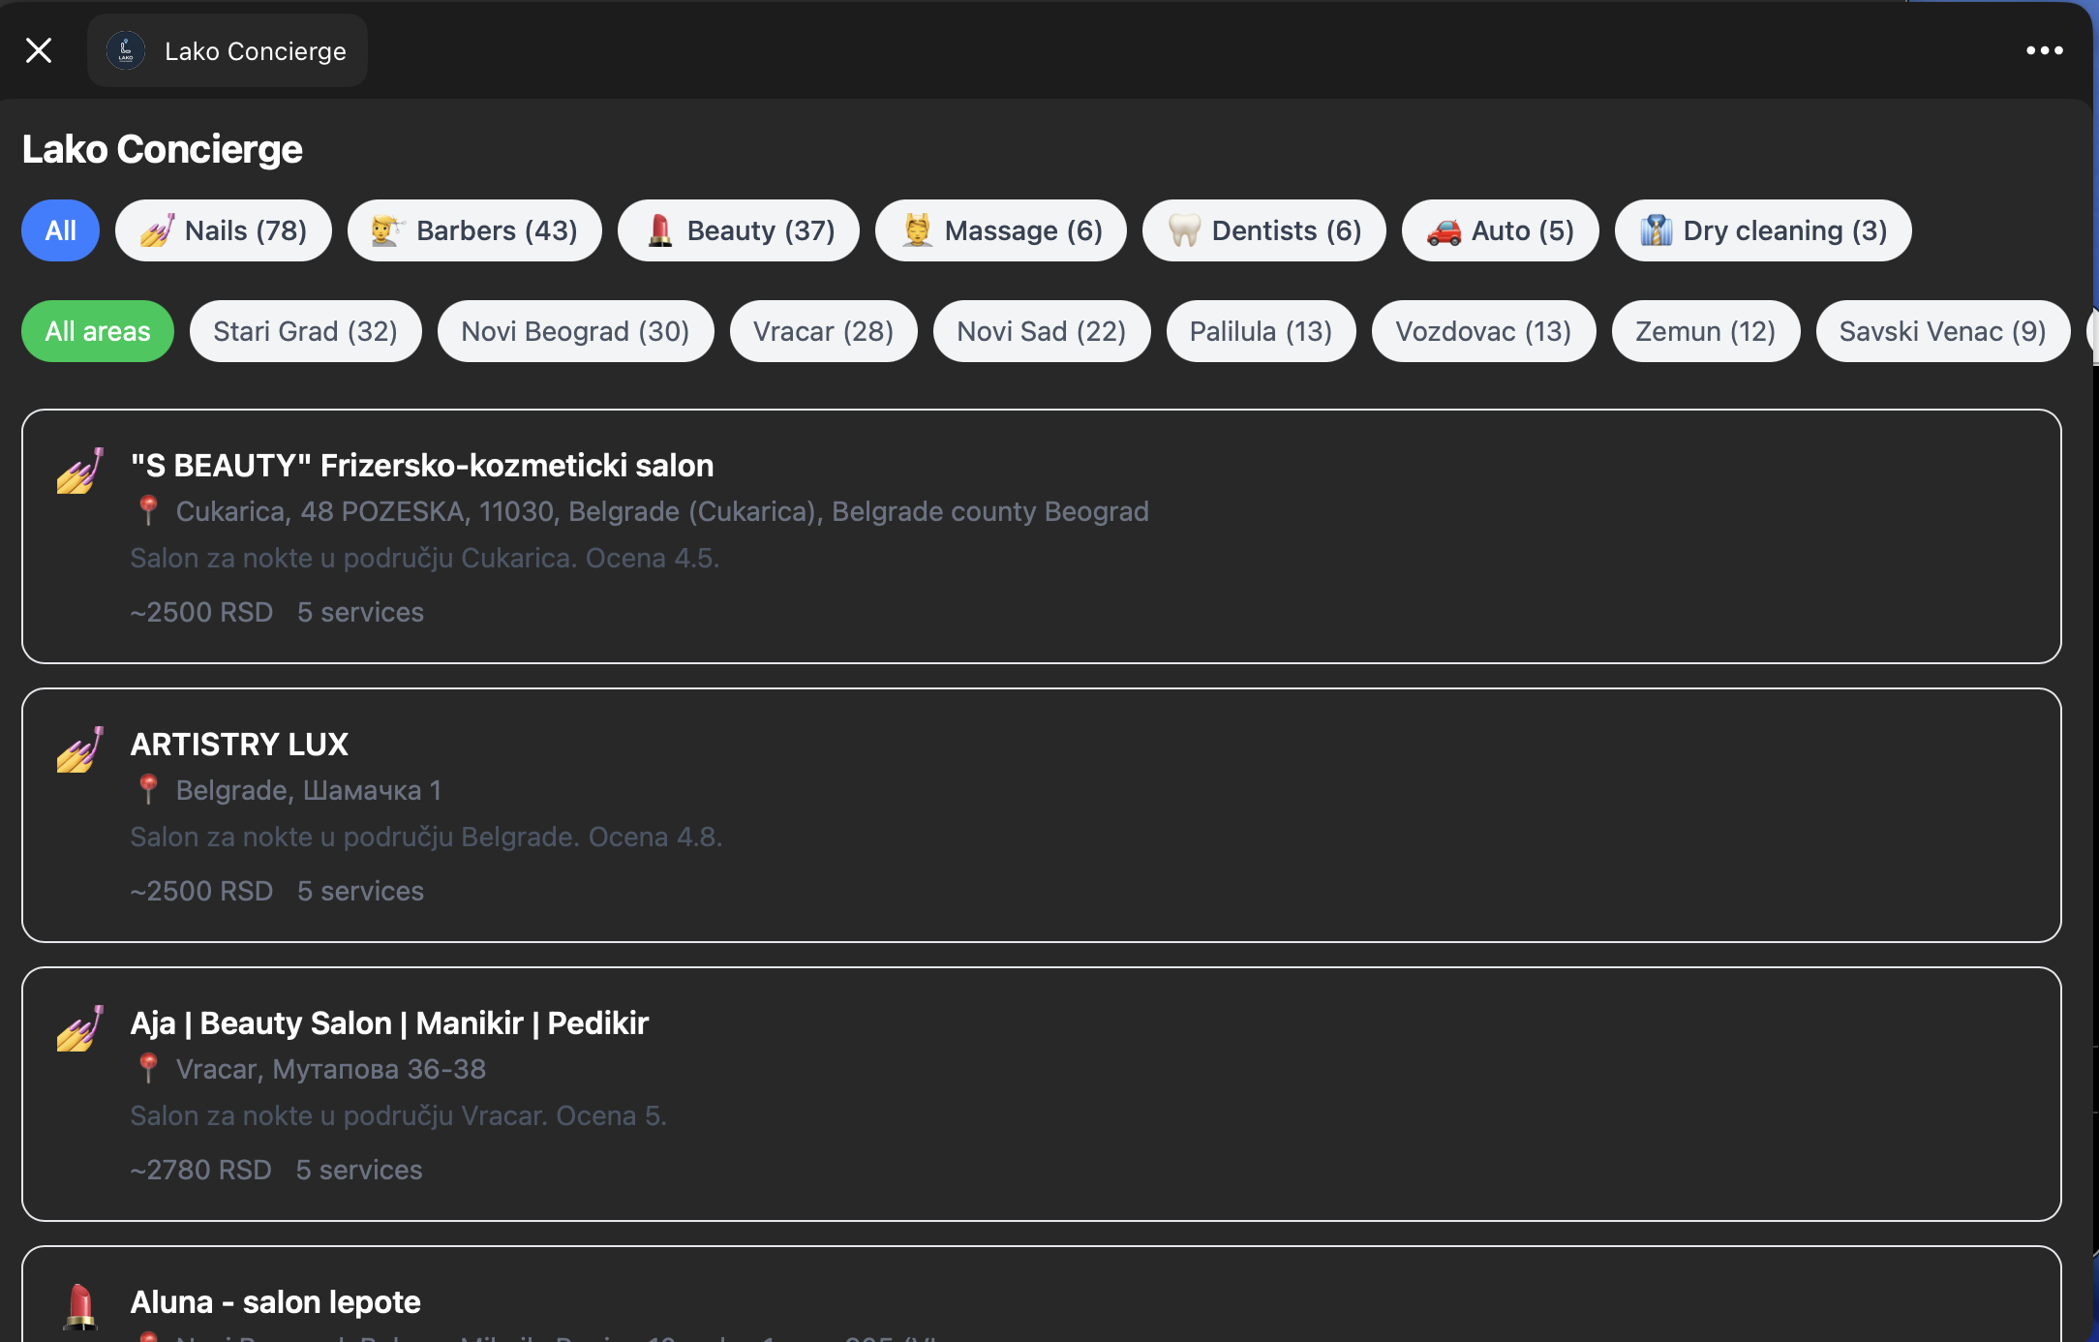Click the Lako Concierge logo avatar
The height and width of the screenshot is (1342, 2099).
(x=126, y=50)
